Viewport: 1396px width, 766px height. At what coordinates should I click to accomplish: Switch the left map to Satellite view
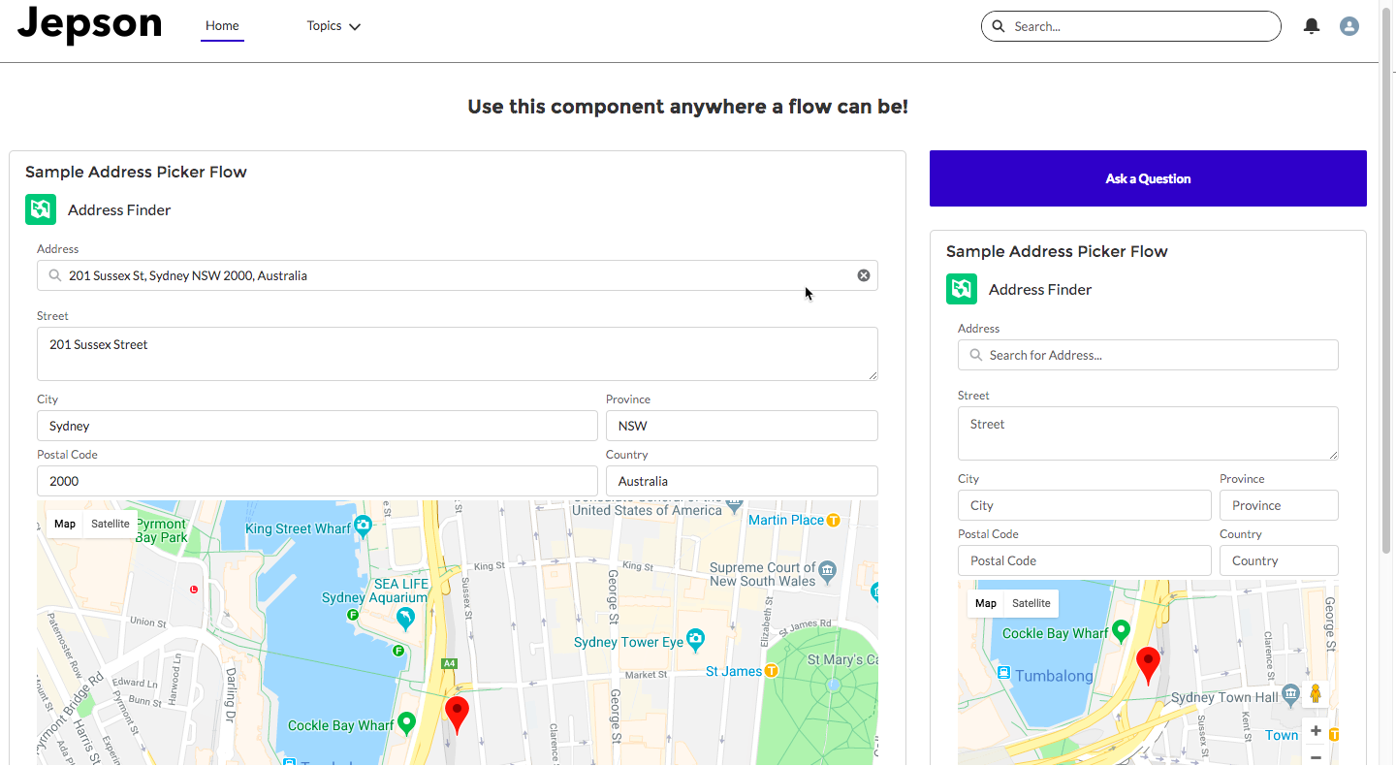(110, 524)
